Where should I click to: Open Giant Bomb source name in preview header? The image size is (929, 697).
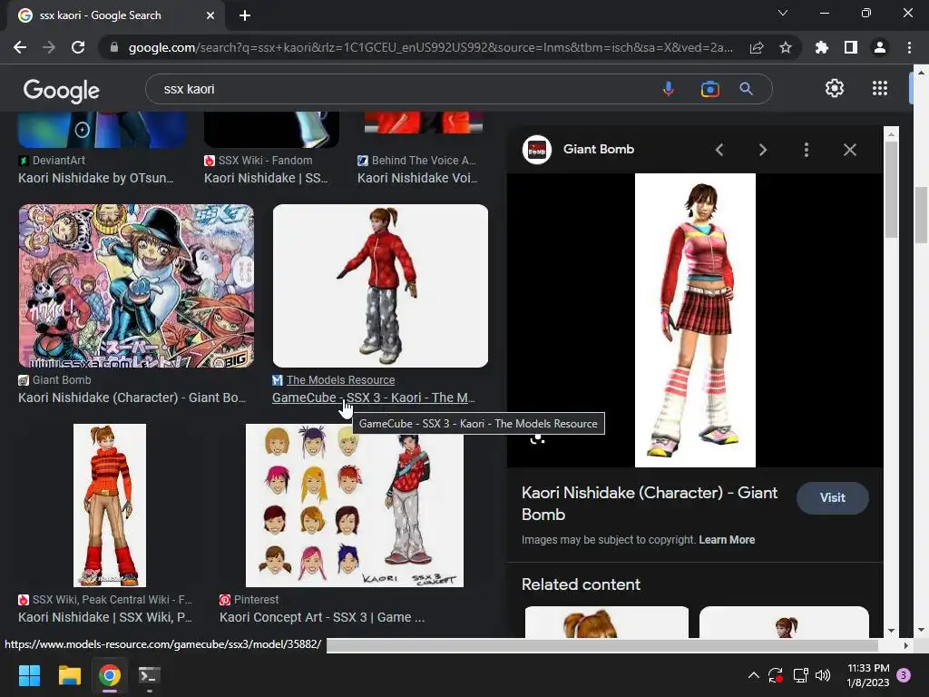pyautogui.click(x=599, y=150)
